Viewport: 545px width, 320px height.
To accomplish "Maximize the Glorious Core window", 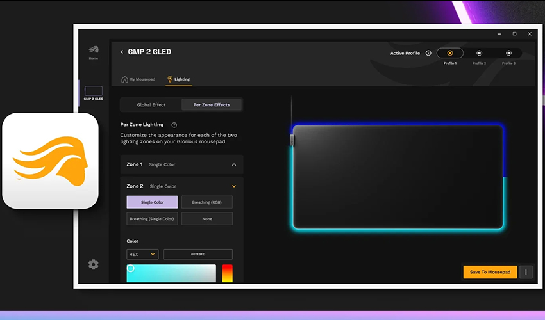I will tap(514, 34).
